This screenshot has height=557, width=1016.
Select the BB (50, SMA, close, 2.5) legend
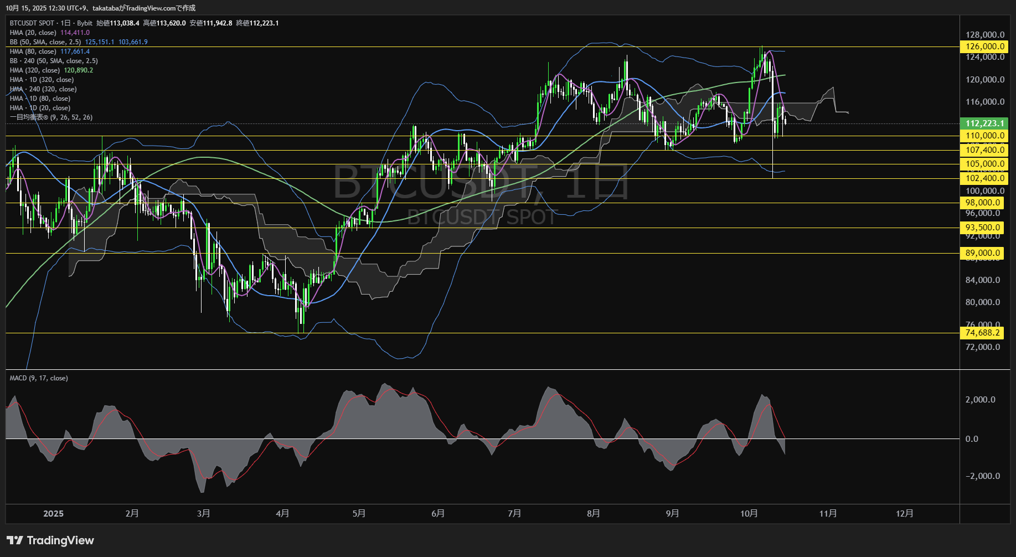[x=45, y=42]
